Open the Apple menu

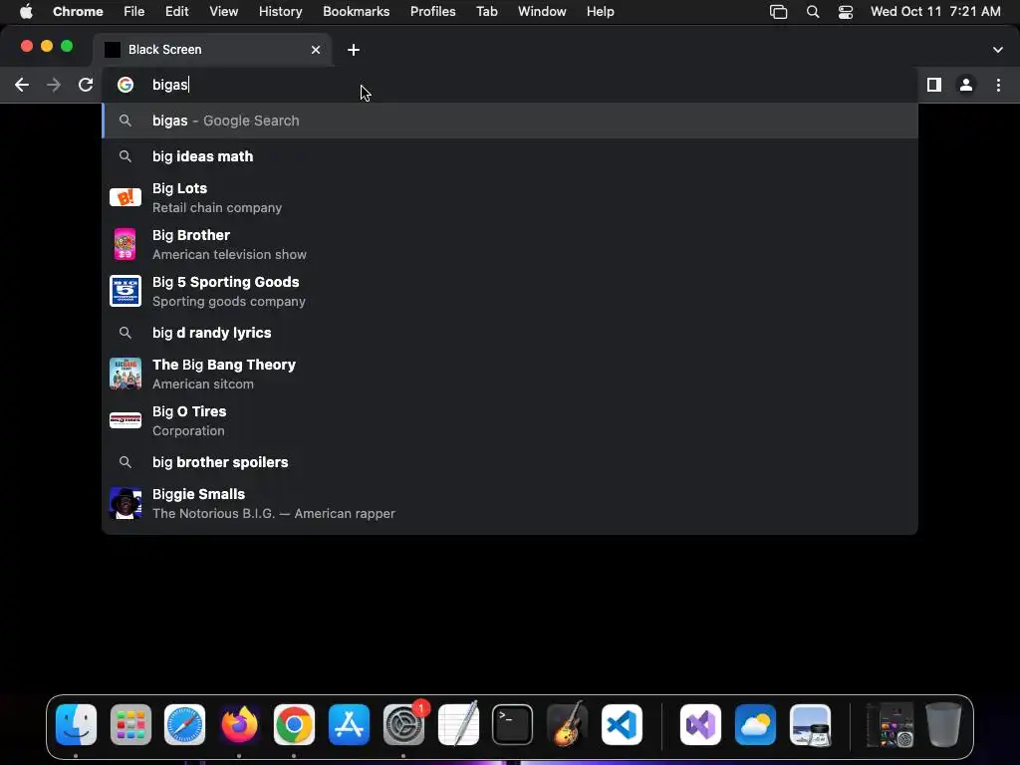click(x=26, y=11)
